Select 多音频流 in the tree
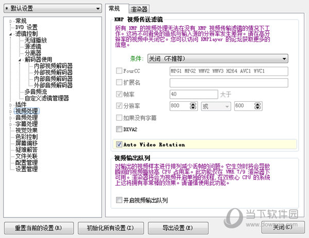Screen dimensions: 309x238 point(36,91)
